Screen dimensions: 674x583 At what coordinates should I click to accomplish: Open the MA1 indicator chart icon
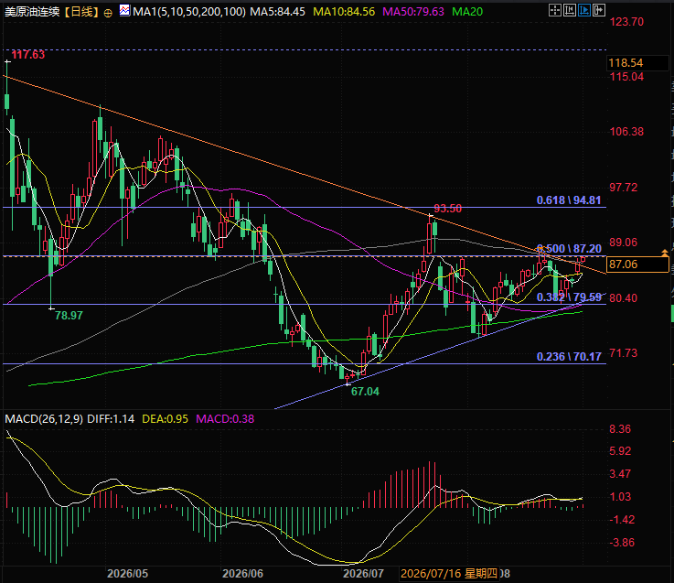point(124,10)
